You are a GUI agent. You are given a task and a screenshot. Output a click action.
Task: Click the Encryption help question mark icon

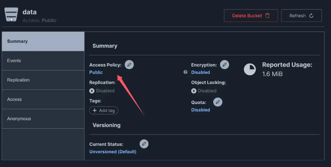click(185, 72)
